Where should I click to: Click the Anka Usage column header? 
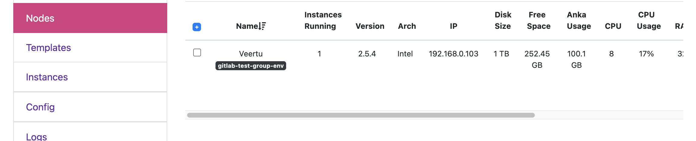point(579,20)
